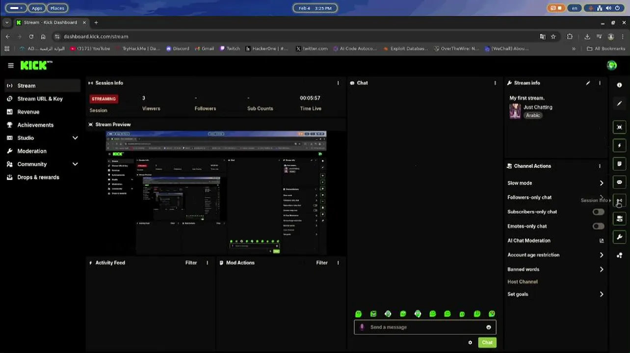Open Chat panel options menu

tap(495, 83)
